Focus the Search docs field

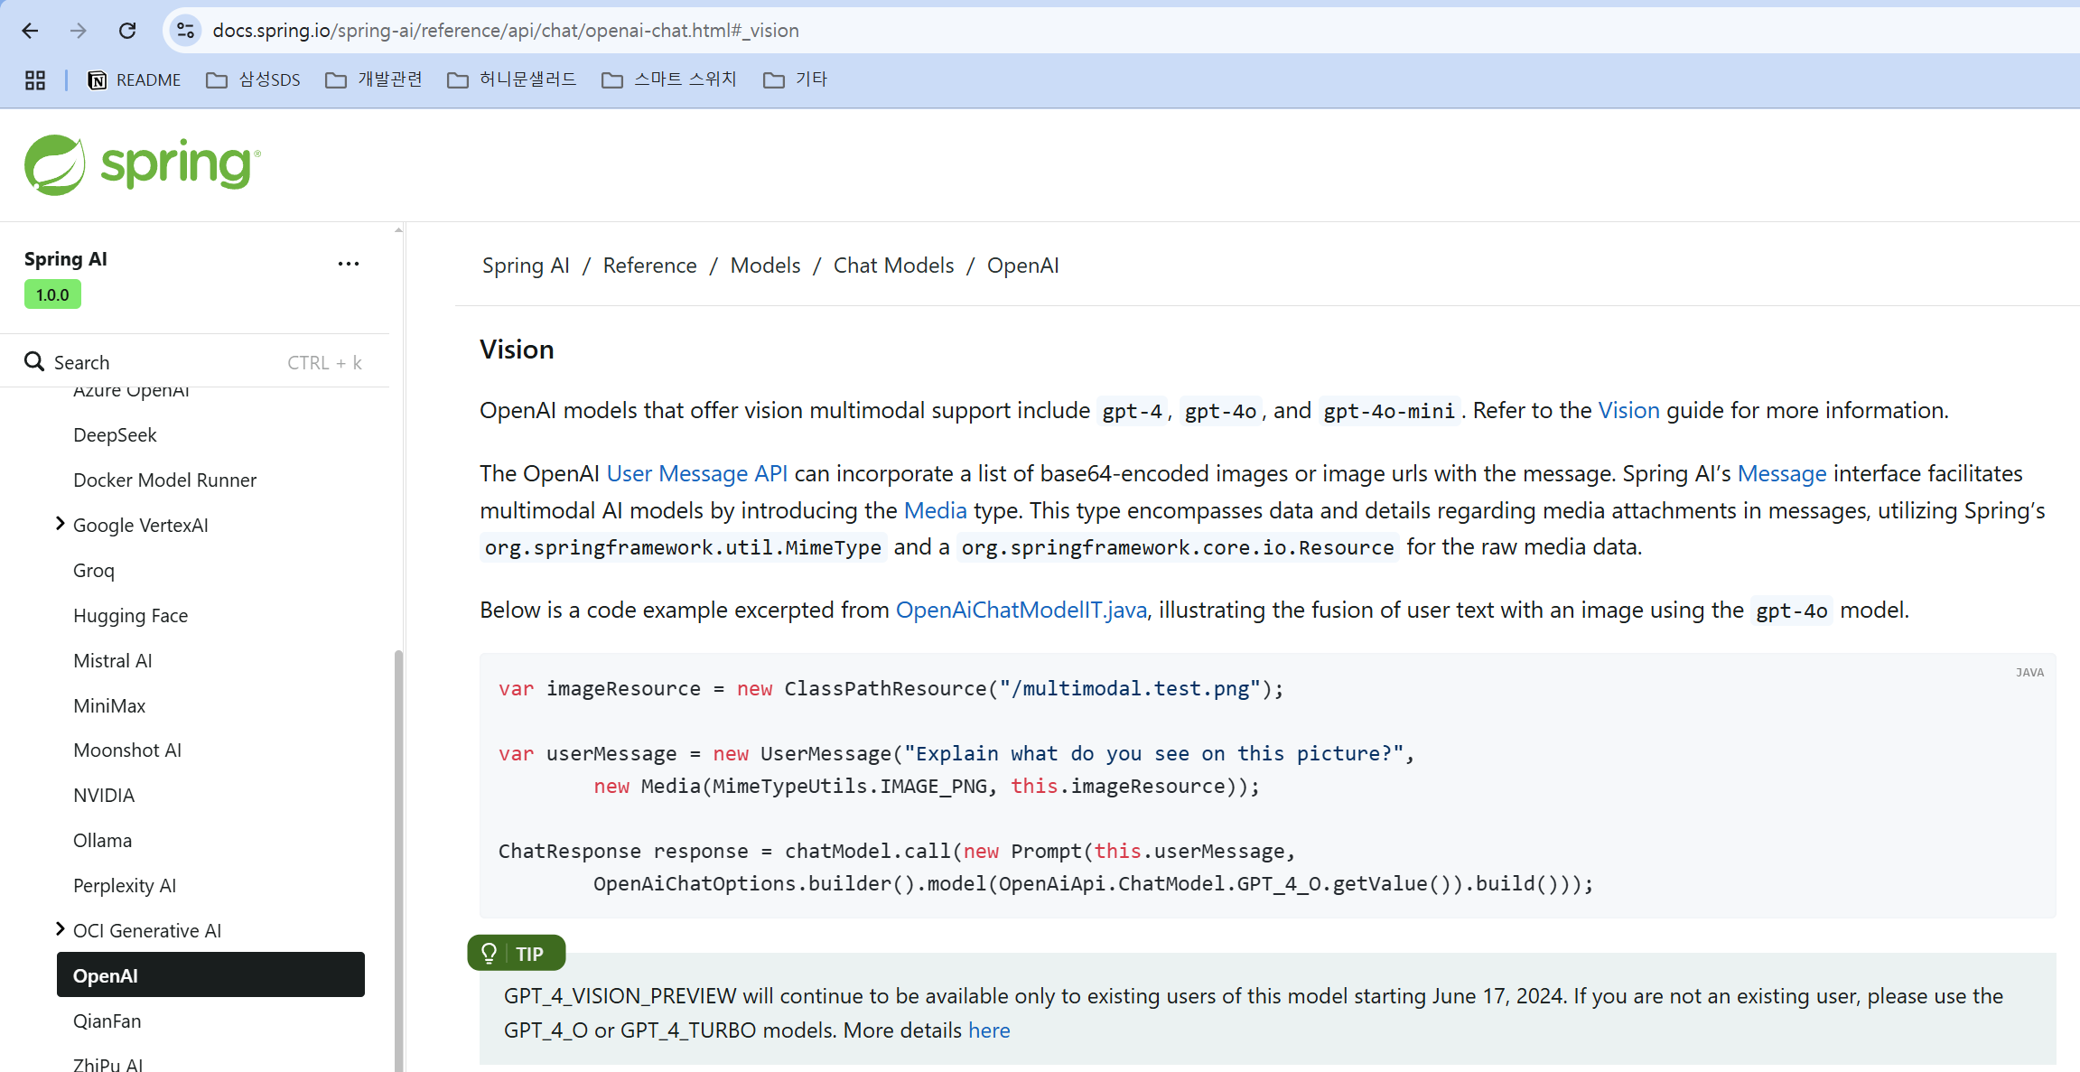tap(195, 362)
